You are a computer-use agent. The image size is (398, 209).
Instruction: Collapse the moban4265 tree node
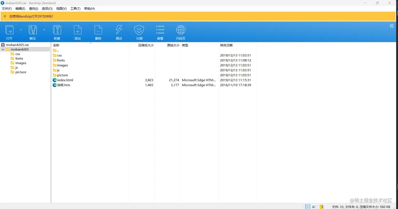[x=3, y=49]
